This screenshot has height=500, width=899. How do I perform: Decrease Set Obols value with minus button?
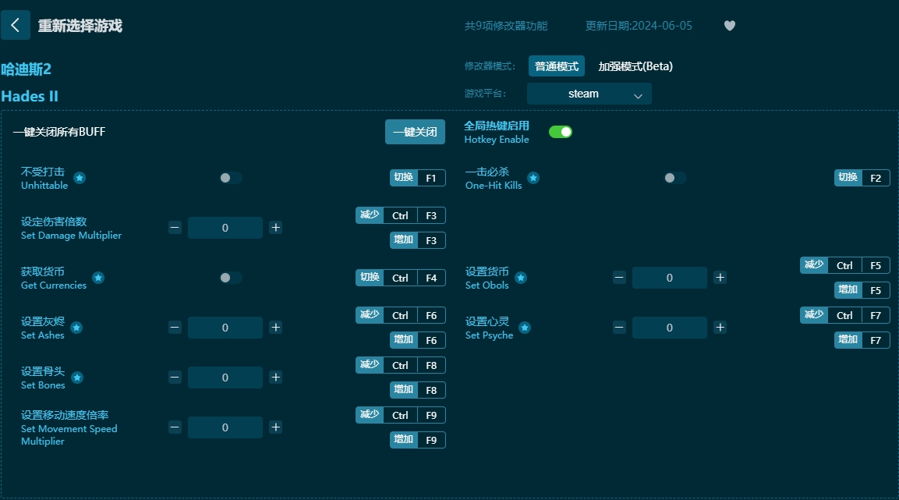619,278
